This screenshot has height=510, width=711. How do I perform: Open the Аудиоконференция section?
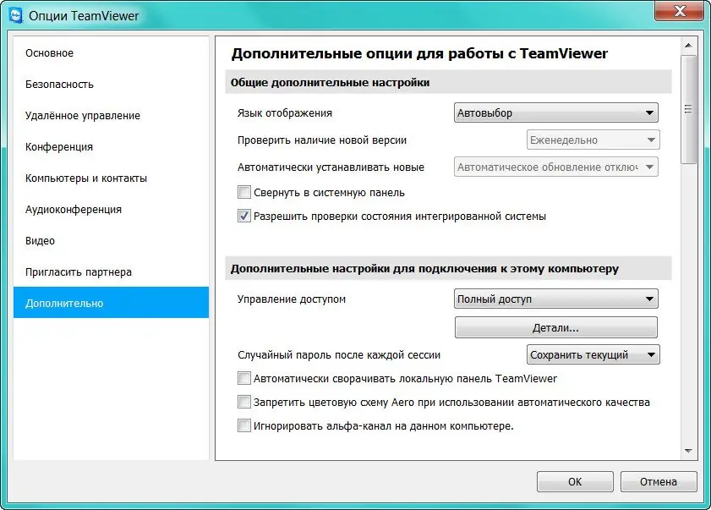pyautogui.click(x=111, y=210)
